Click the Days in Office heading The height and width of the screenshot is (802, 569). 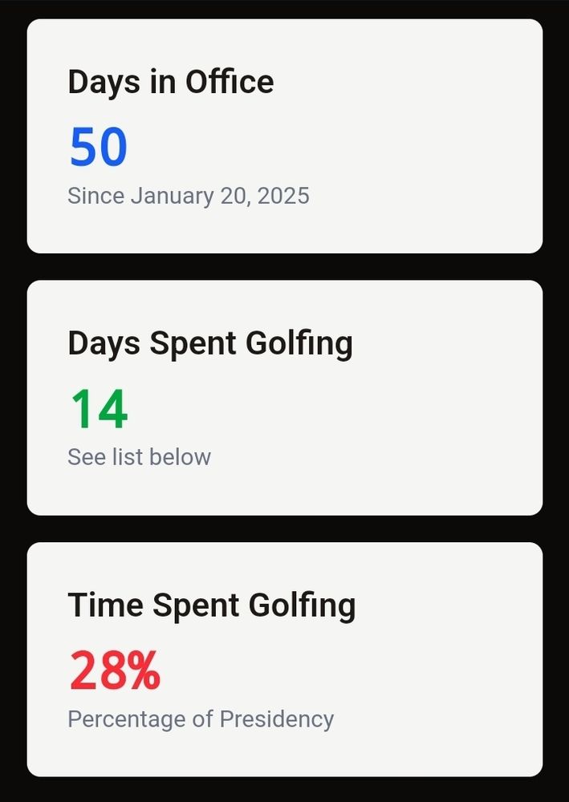[x=170, y=80]
